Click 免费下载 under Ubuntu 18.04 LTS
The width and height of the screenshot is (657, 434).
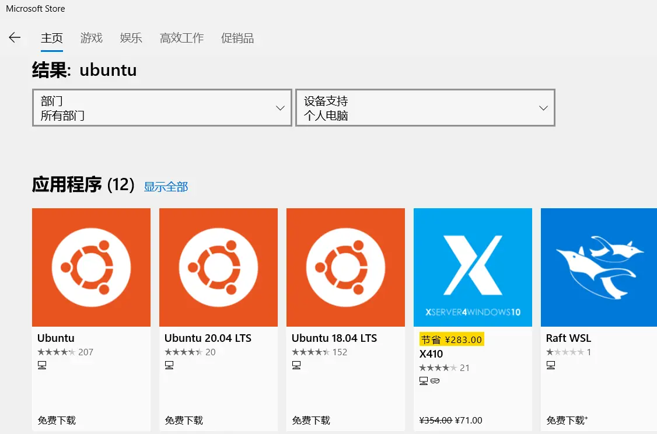[311, 420]
